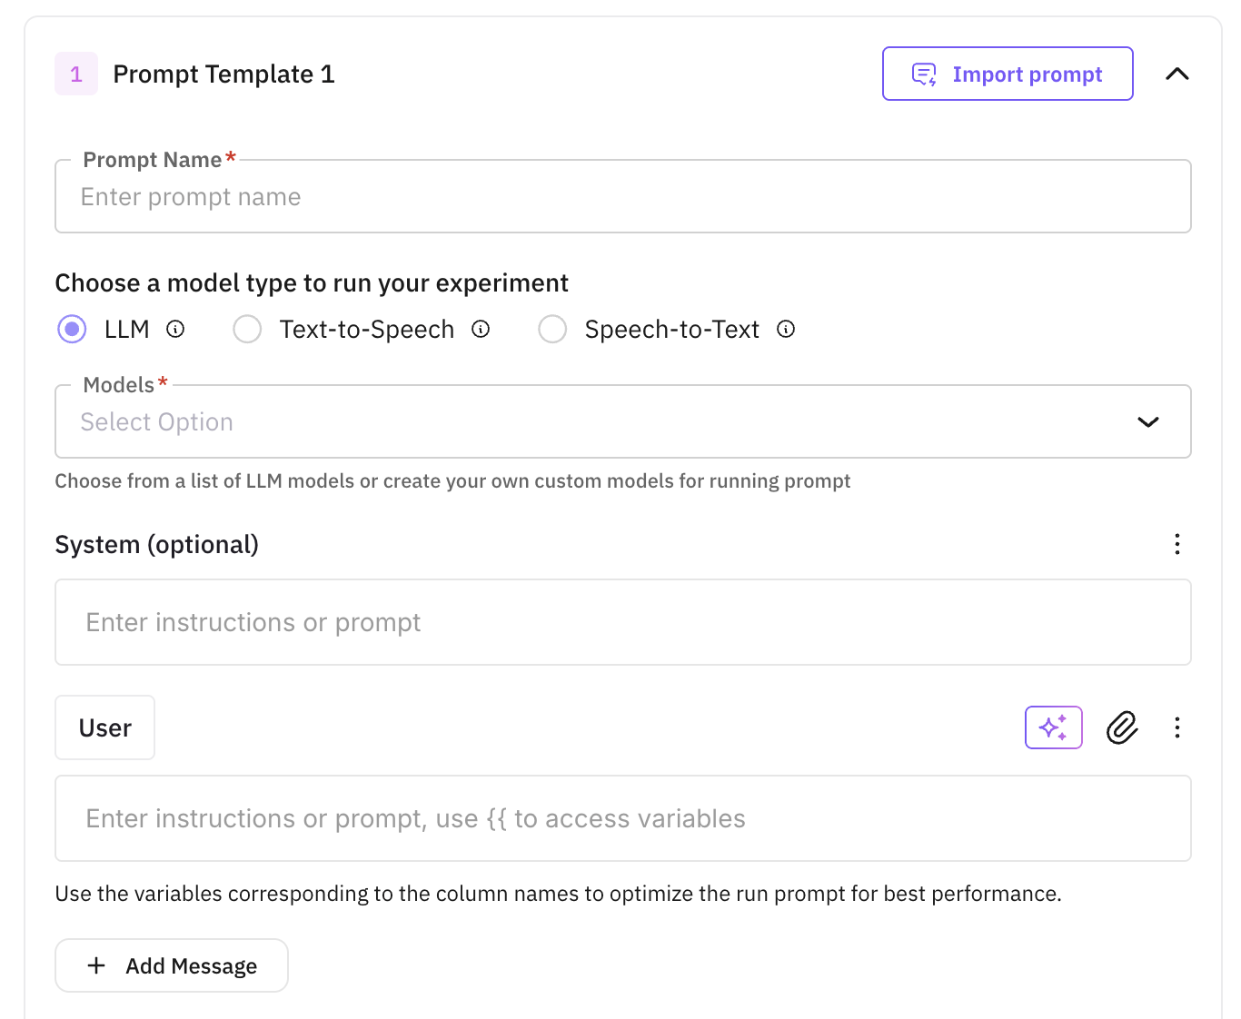Screen dimensions: 1241x1019
Task: Select the Text-to-Speech model type
Action: (247, 329)
